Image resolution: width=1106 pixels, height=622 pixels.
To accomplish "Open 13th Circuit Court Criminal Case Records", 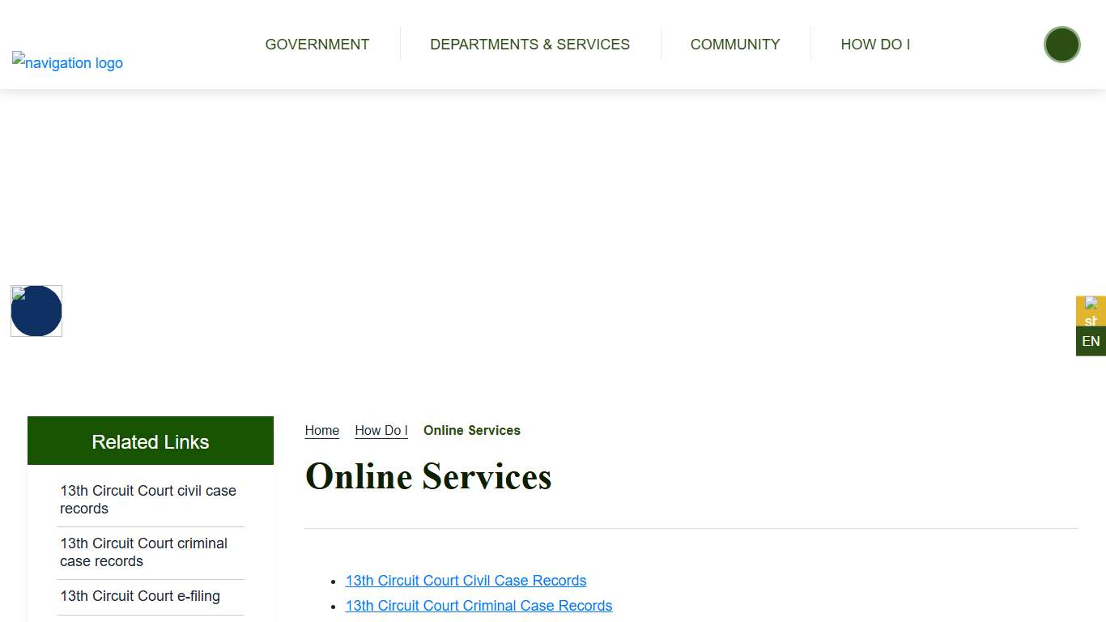I will (479, 606).
